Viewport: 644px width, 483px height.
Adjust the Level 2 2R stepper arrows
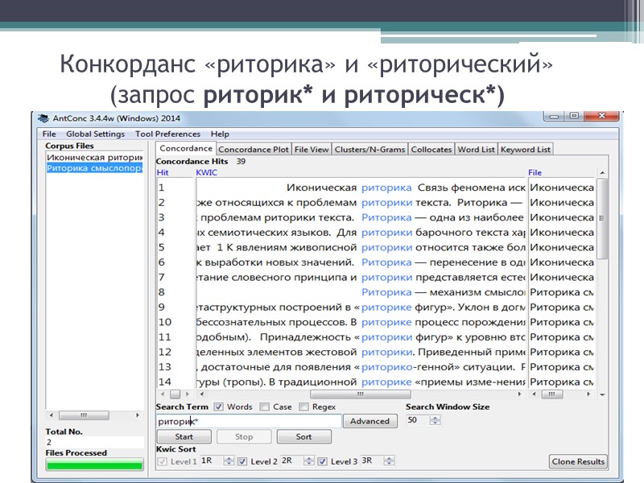(x=309, y=460)
